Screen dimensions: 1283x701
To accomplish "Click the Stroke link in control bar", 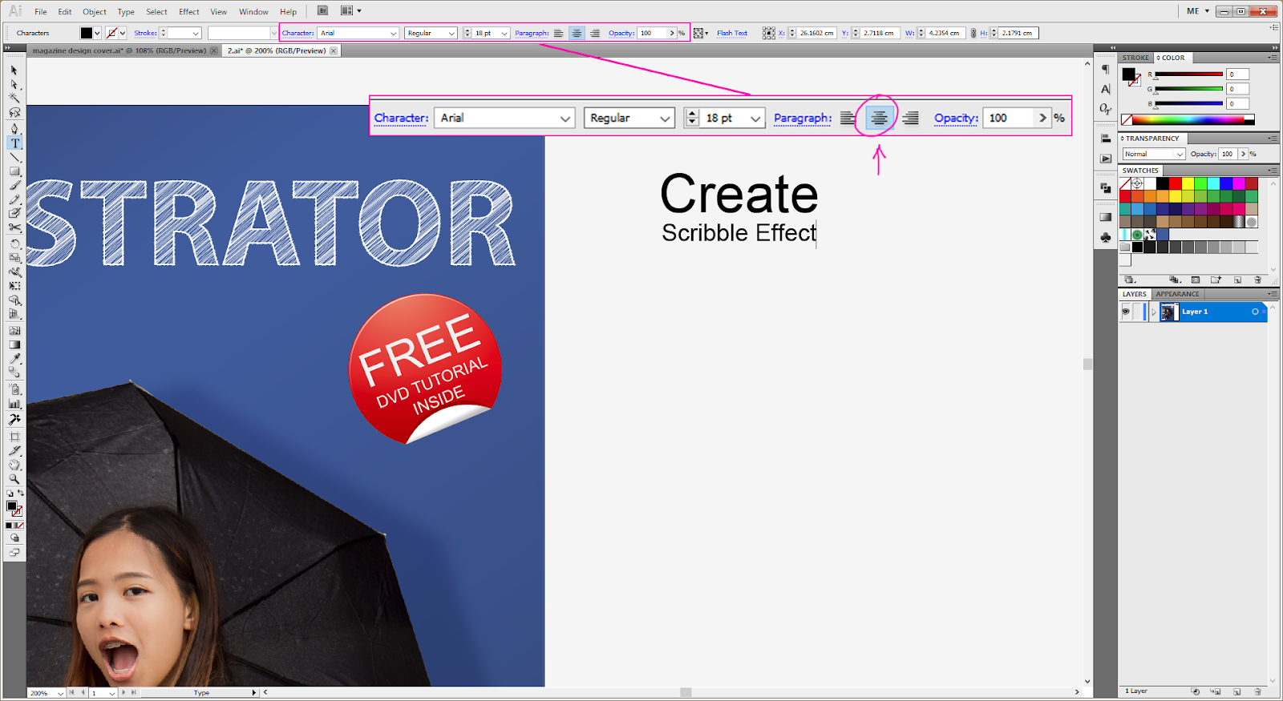I will point(145,34).
